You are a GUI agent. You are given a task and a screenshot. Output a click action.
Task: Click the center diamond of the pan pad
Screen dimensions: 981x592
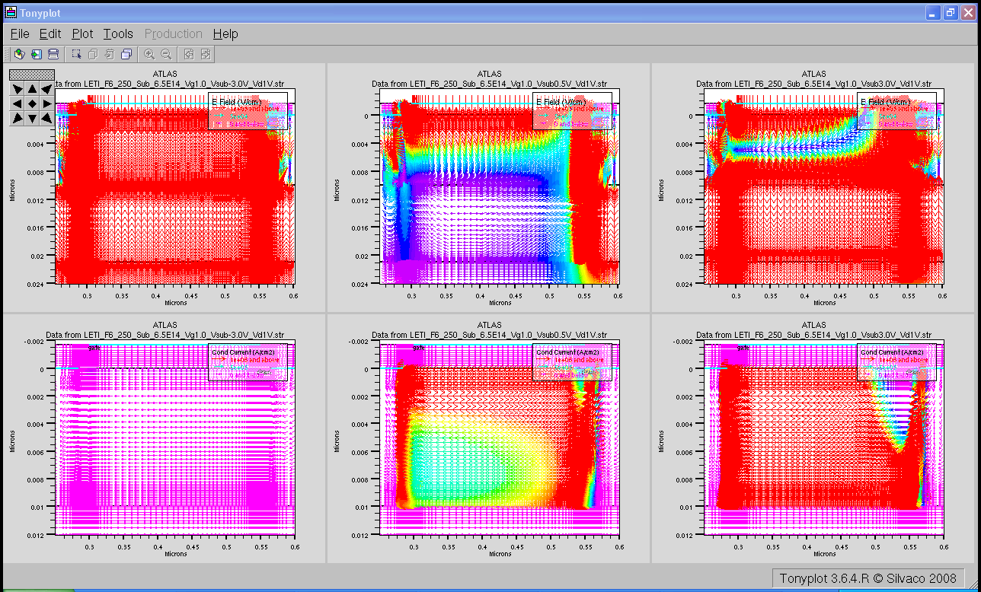tap(32, 103)
